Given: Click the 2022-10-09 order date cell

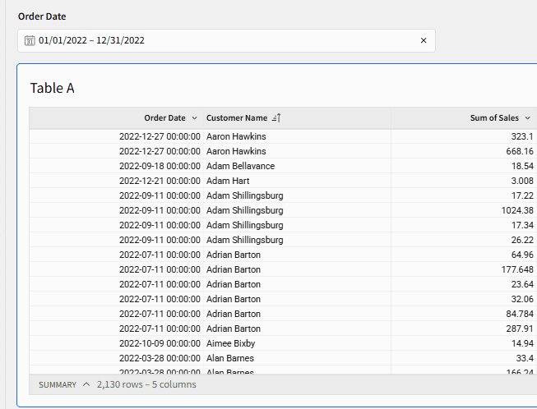Looking at the screenshot, I should 160,343.
